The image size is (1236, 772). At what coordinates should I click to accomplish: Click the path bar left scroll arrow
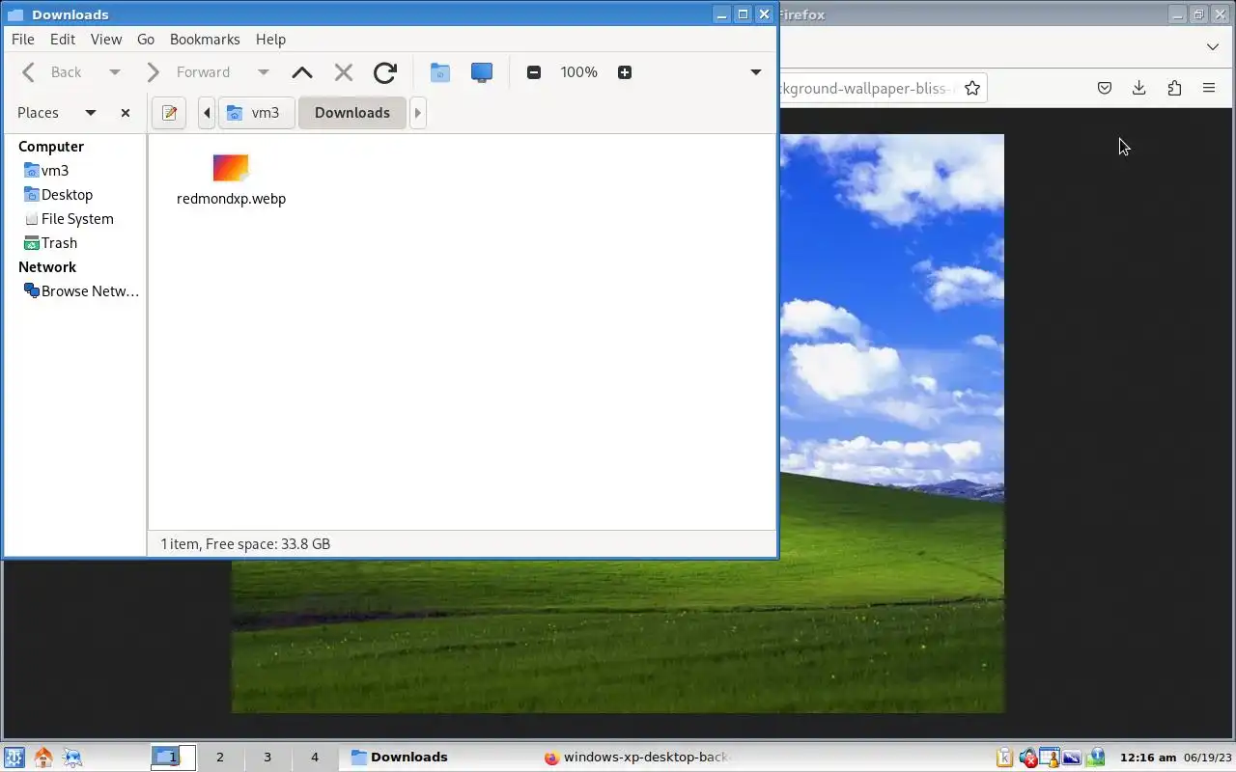pyautogui.click(x=207, y=113)
